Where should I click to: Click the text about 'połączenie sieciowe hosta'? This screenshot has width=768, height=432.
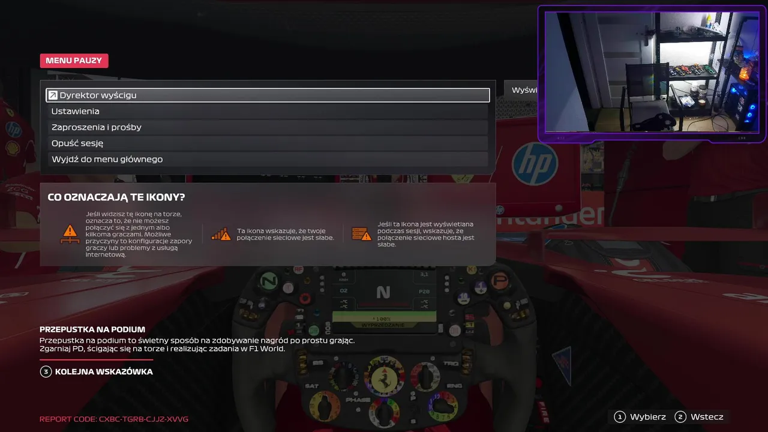click(426, 234)
